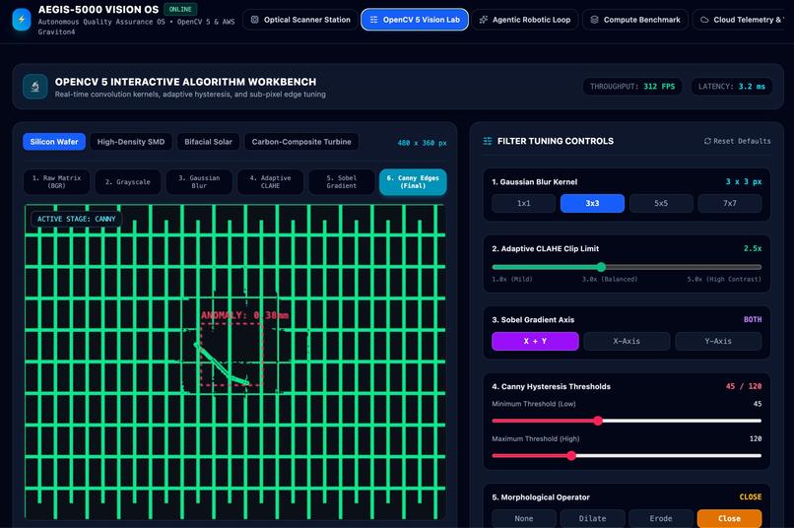Show stage 4 Adaptive CLAHE
This screenshot has width=794, height=528.
[270, 181]
